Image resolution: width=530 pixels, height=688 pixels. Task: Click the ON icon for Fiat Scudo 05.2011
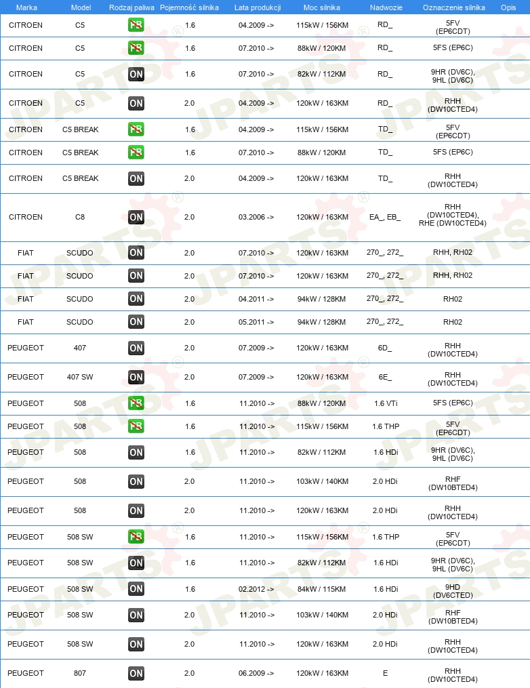(x=136, y=321)
